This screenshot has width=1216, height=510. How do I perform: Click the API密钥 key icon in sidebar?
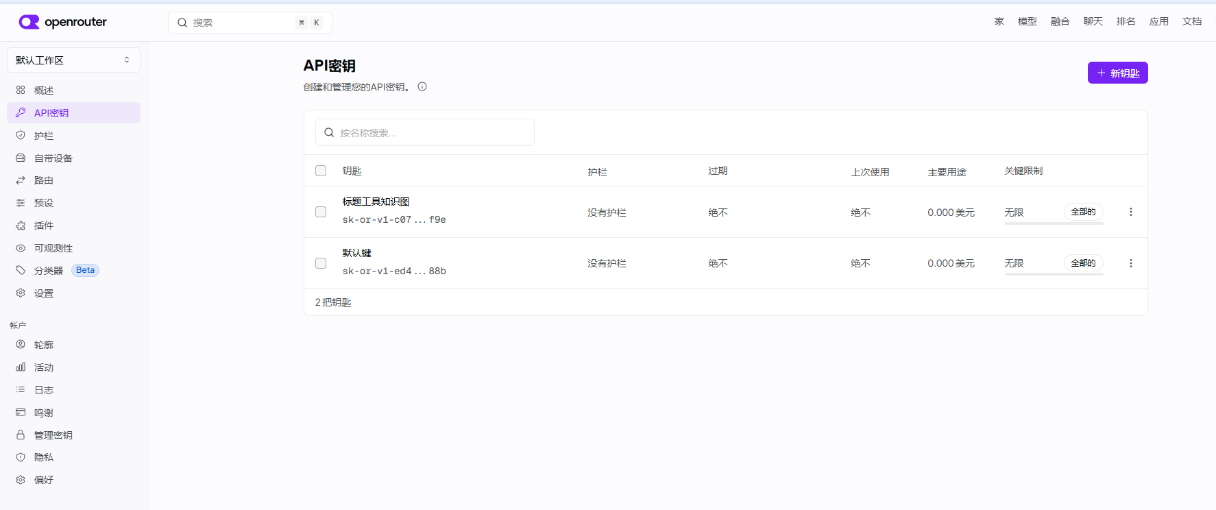coord(21,112)
